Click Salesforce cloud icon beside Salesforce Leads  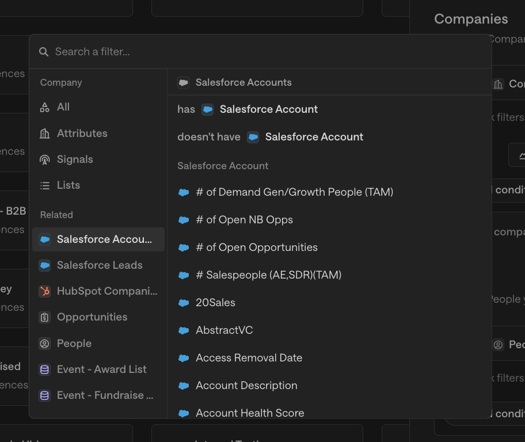point(44,265)
